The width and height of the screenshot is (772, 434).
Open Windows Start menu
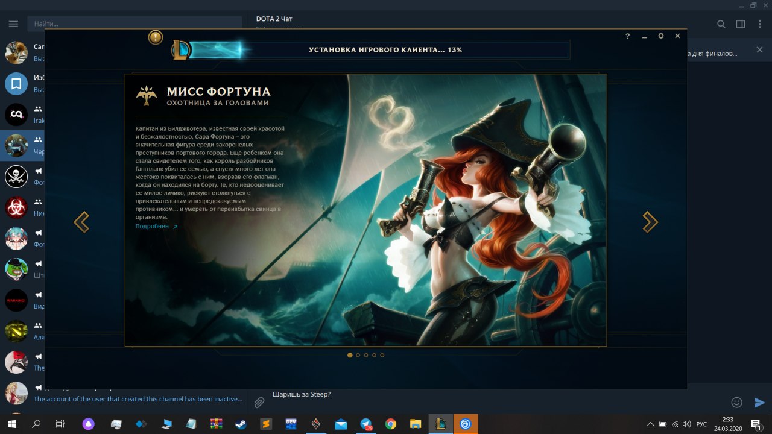coord(11,424)
